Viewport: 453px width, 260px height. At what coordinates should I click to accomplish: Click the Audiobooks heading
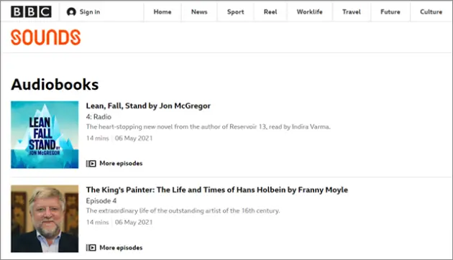point(55,85)
